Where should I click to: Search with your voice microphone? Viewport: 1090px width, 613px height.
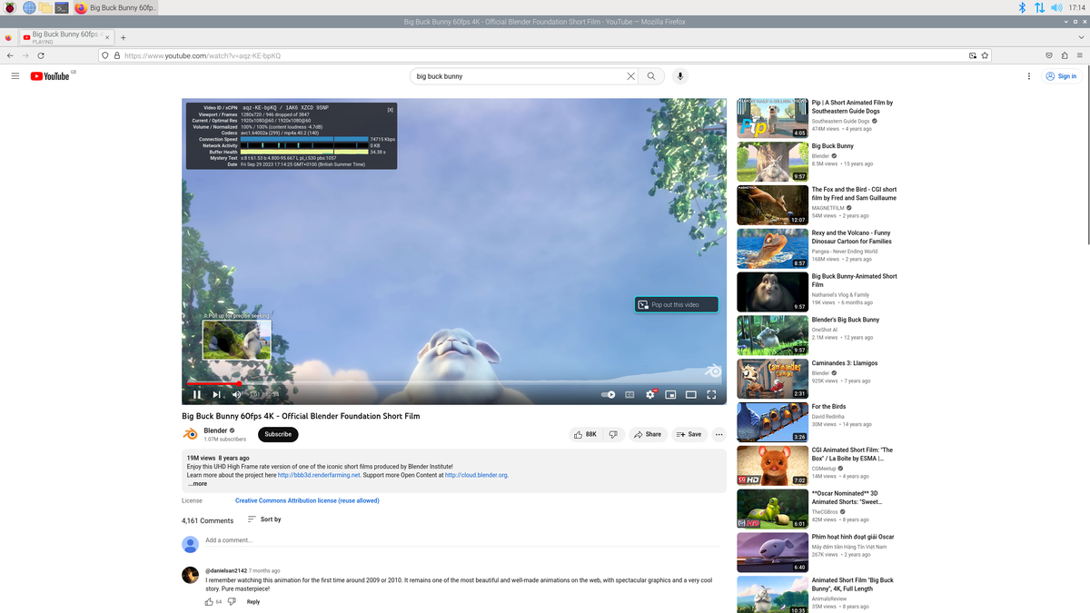pyautogui.click(x=681, y=76)
